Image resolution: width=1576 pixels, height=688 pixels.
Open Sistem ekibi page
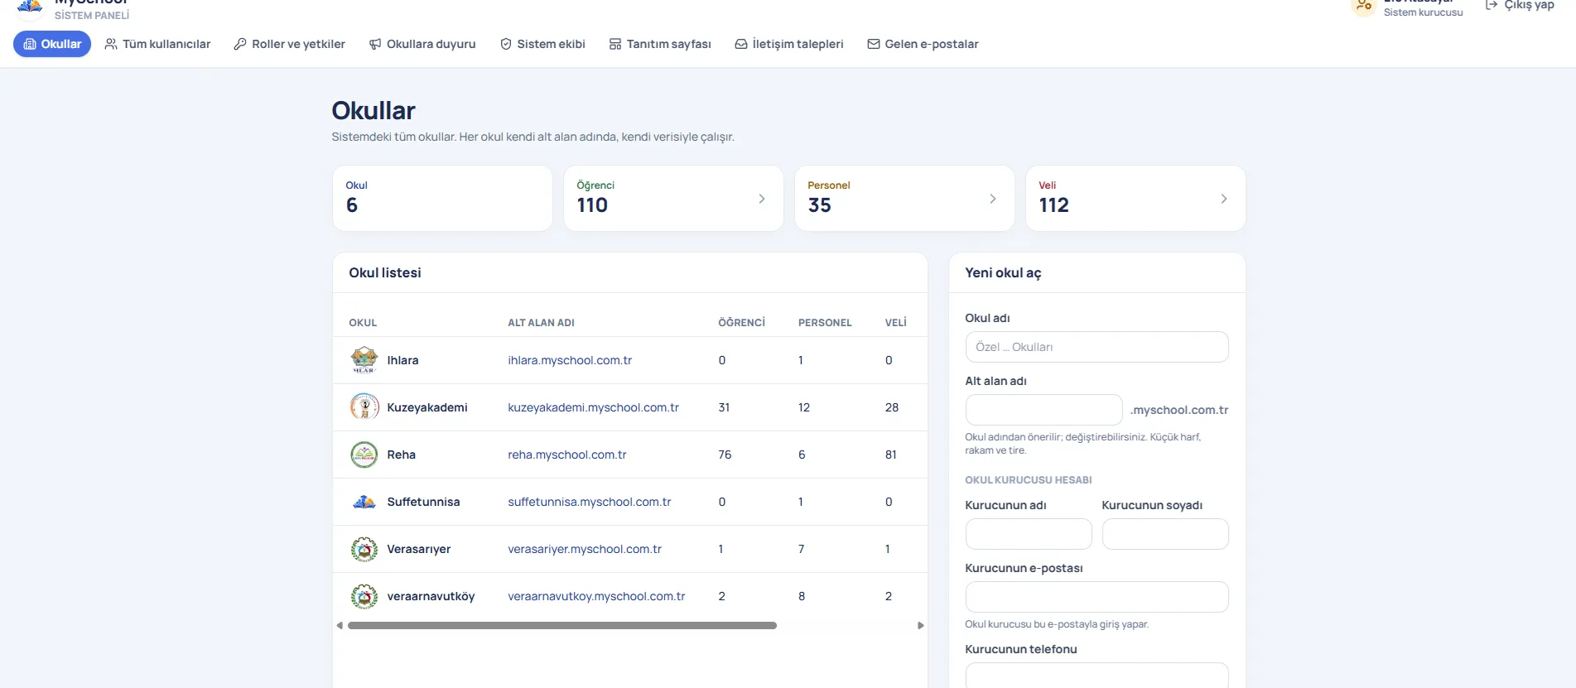point(542,44)
